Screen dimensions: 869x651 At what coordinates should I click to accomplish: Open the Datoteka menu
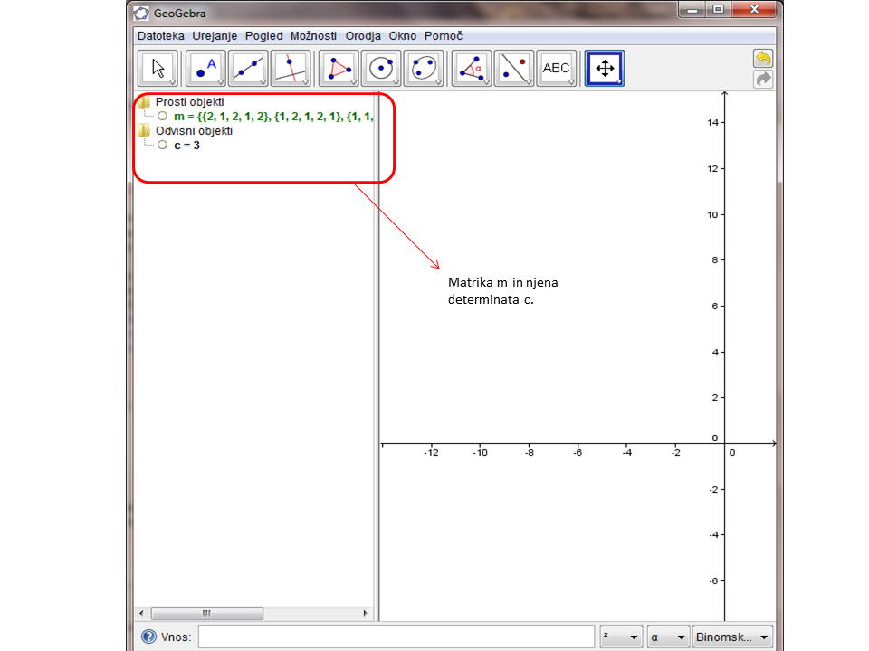[161, 36]
